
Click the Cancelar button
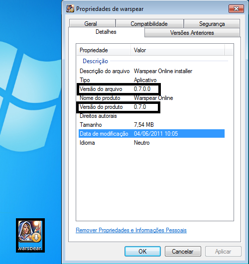pos(183,252)
